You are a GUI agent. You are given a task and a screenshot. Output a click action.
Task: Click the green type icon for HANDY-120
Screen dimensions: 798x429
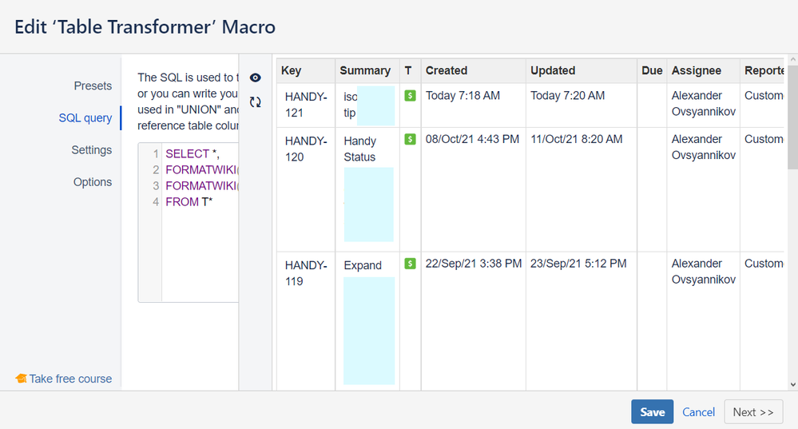coord(410,139)
